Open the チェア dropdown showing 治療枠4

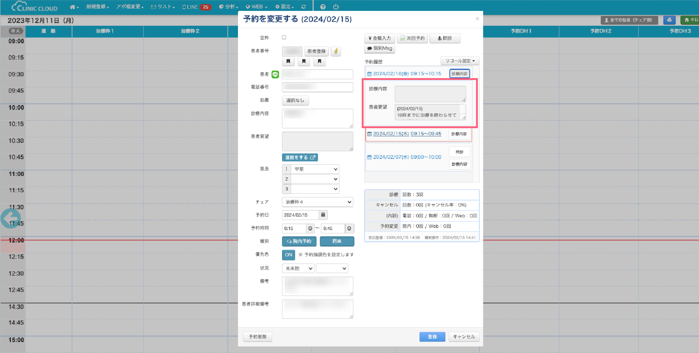coord(317,202)
